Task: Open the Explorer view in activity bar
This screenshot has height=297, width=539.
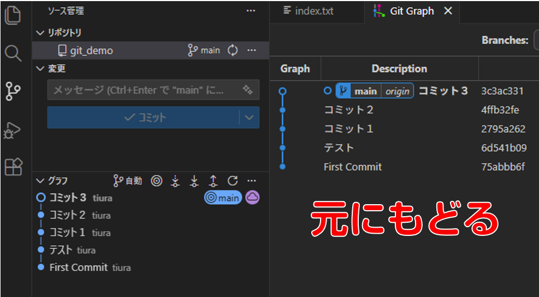Action: [x=13, y=14]
